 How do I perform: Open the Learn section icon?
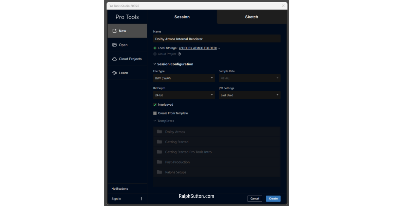point(115,73)
